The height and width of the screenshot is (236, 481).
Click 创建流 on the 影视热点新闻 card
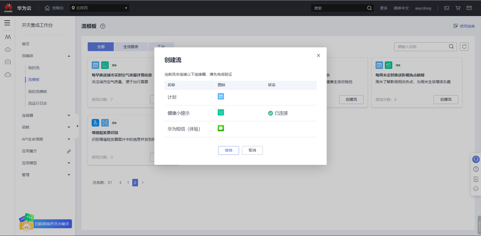point(446,99)
